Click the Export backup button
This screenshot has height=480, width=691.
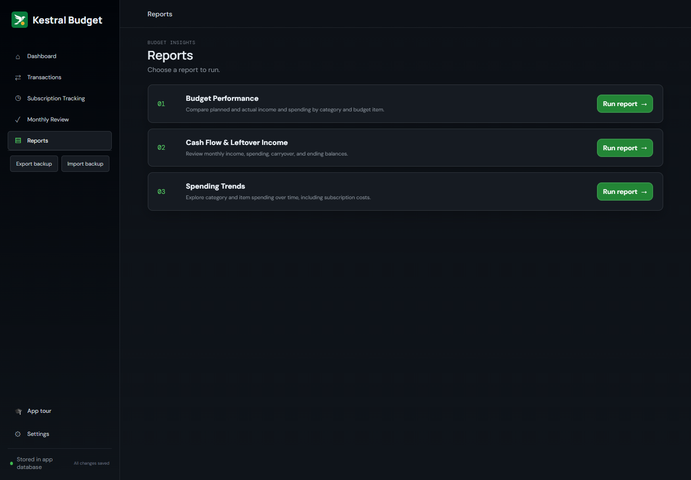coord(34,164)
